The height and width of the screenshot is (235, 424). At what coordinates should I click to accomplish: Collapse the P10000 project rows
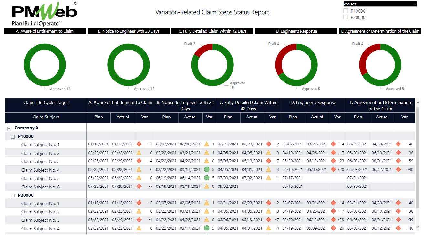(x=13, y=137)
